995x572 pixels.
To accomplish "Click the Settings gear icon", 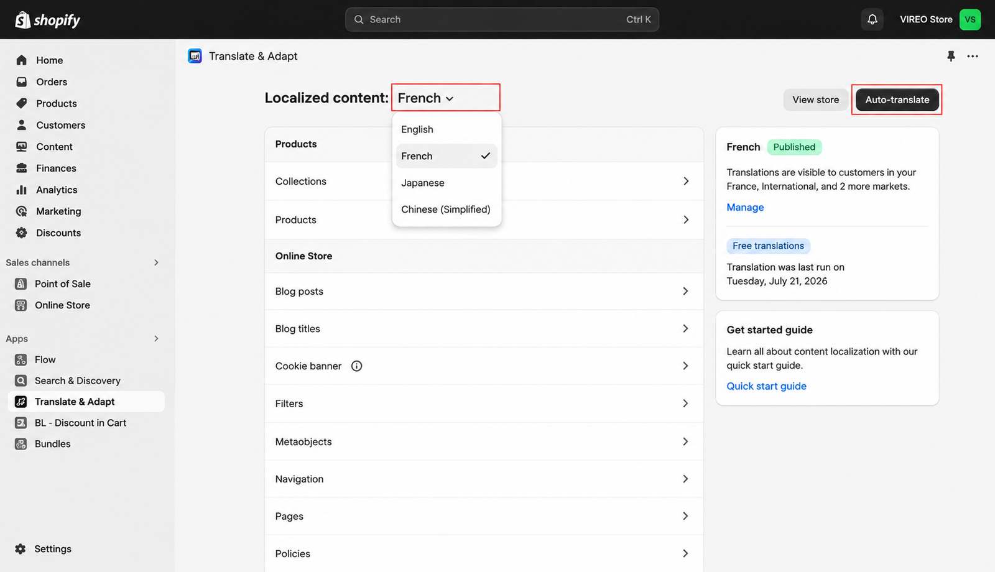I will (21, 549).
